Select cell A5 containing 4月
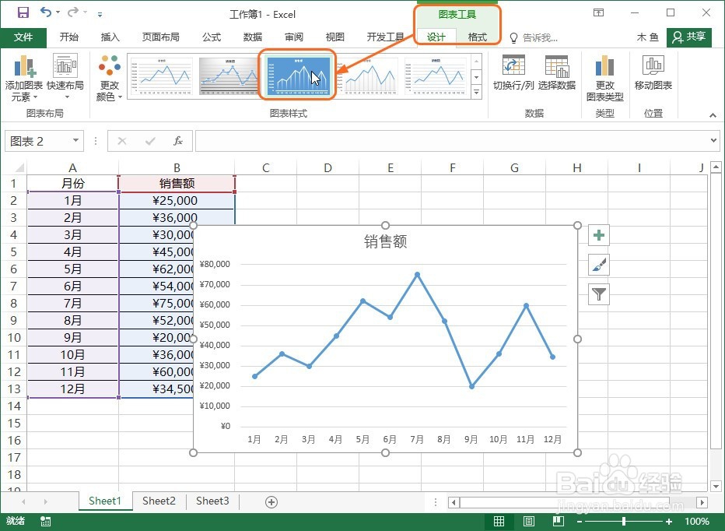The width and height of the screenshot is (725, 531). [x=72, y=251]
